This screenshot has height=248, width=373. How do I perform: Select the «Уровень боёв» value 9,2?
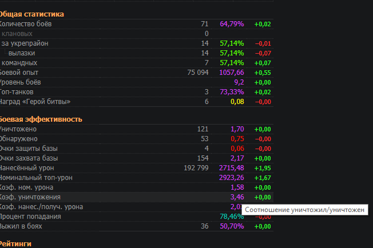tap(239, 82)
